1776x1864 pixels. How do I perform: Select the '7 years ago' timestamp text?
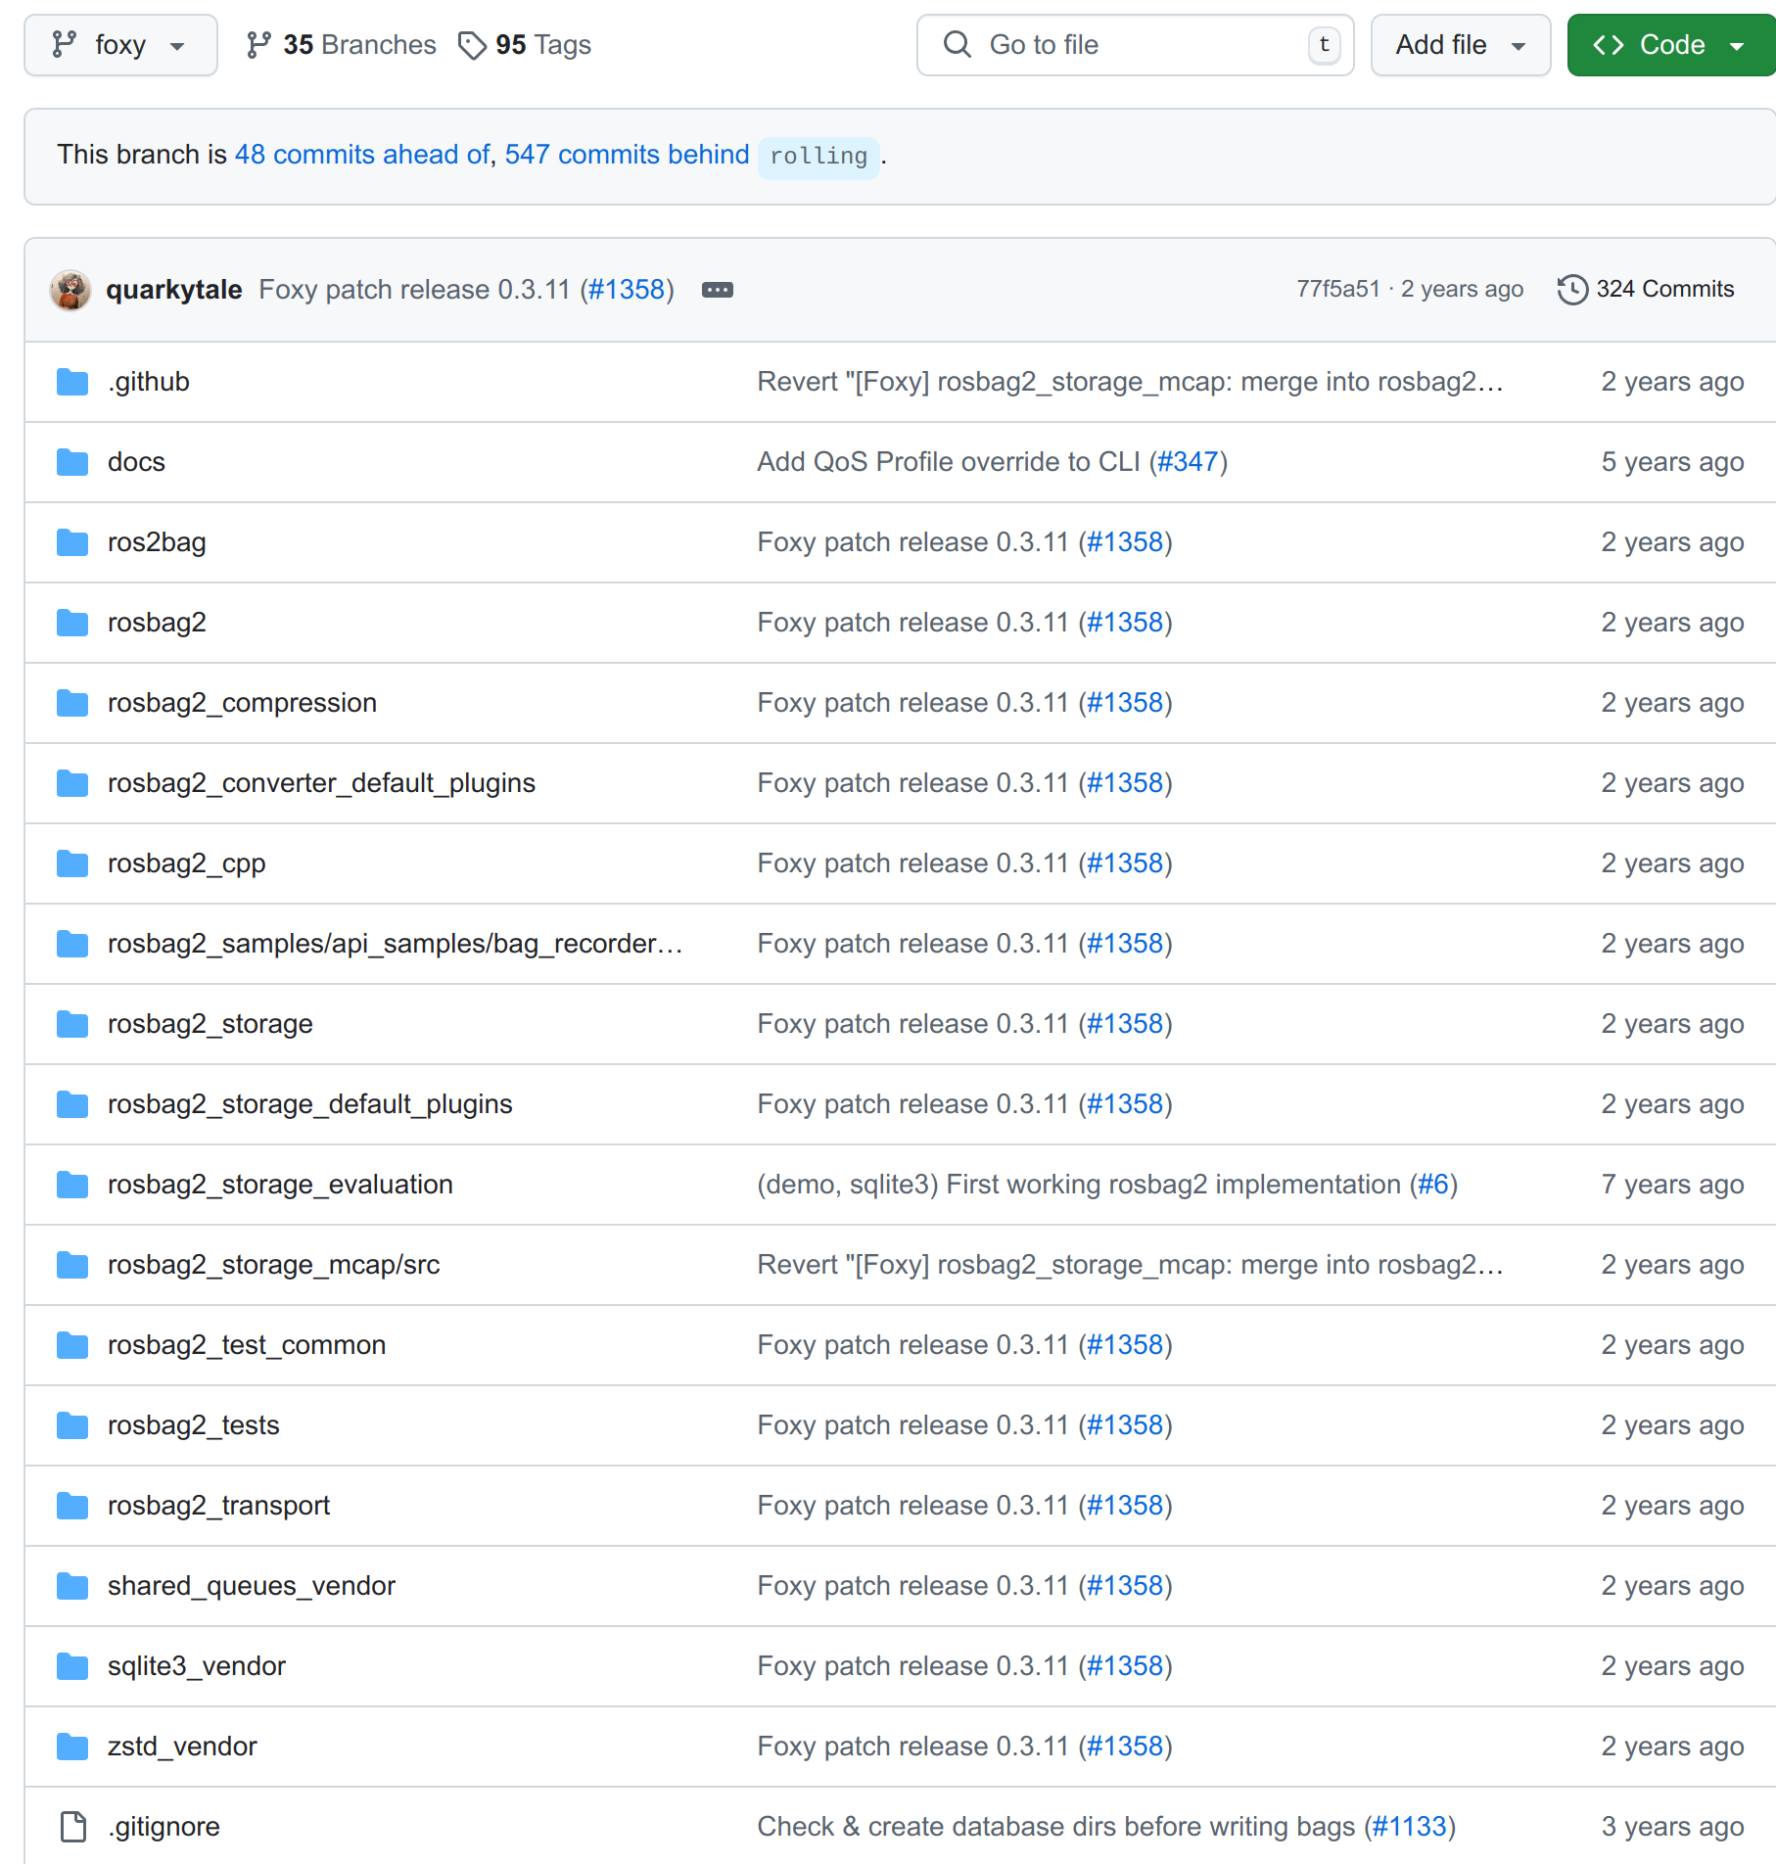tap(1672, 1185)
